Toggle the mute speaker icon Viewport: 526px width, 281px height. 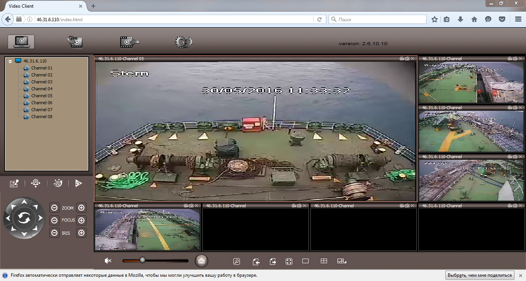(108, 261)
